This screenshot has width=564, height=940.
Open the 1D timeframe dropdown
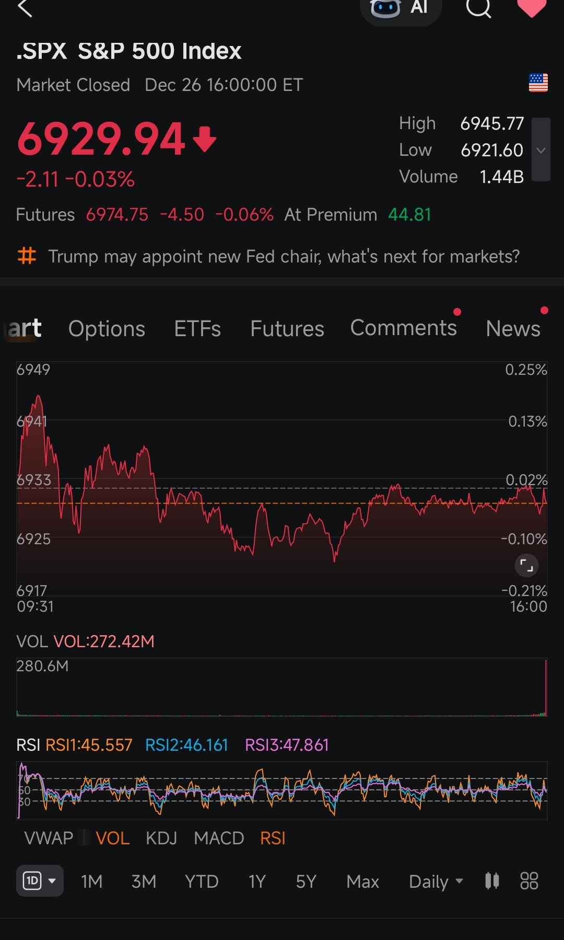(40, 881)
